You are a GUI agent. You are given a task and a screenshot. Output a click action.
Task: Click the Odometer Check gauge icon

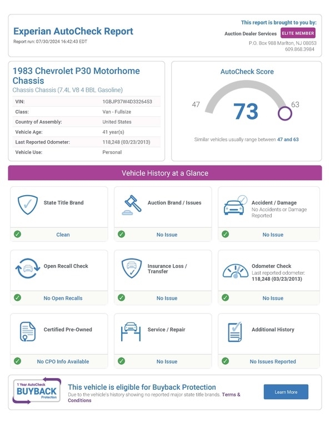coord(236,271)
